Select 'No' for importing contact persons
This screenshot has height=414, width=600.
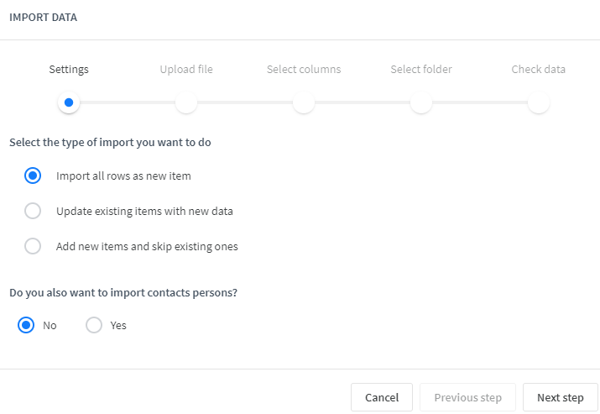coord(26,325)
